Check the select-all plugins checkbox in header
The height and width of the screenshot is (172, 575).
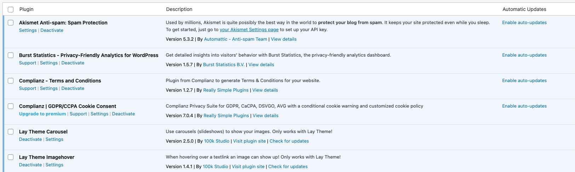point(11,10)
